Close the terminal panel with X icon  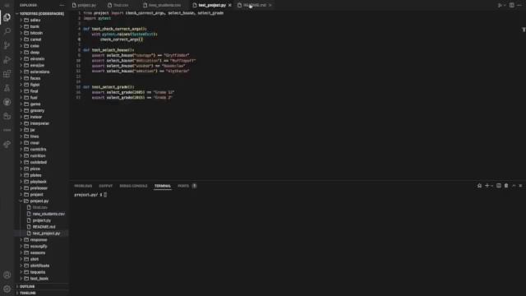tap(520, 186)
